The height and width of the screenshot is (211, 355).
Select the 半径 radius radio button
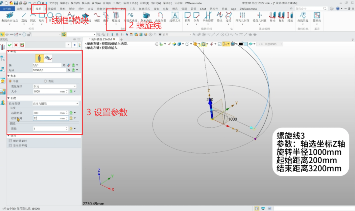click(x=10, y=81)
